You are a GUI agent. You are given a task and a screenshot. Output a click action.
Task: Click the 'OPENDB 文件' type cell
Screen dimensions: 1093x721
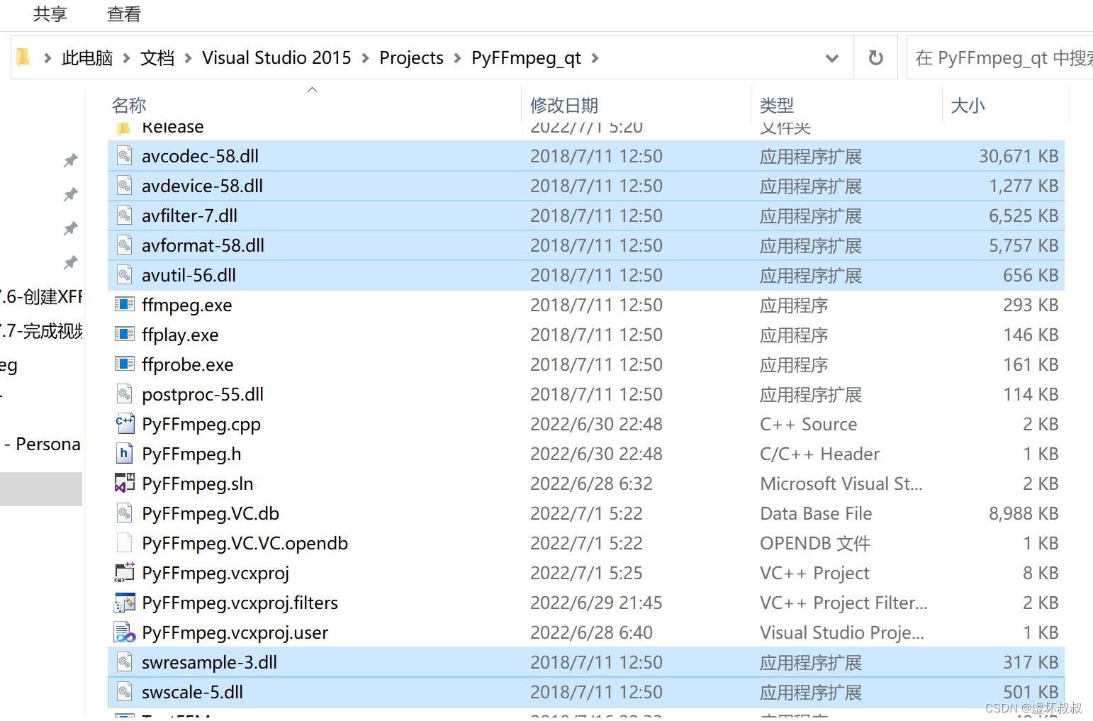click(815, 543)
